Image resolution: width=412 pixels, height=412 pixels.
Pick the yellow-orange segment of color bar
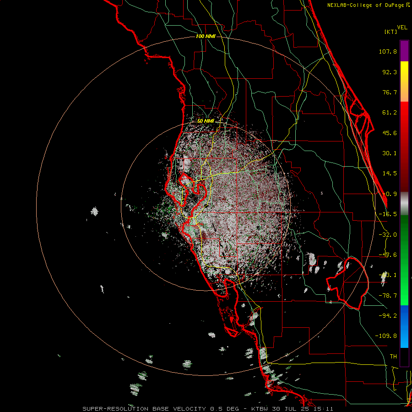click(x=404, y=81)
